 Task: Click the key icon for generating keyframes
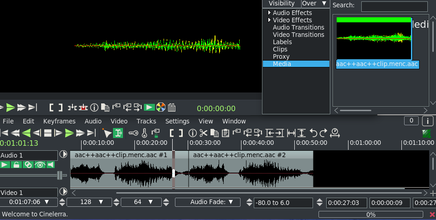(x=133, y=133)
